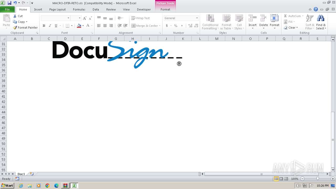Apply Accounting dollar format
336x189 pixels.
(167, 26)
